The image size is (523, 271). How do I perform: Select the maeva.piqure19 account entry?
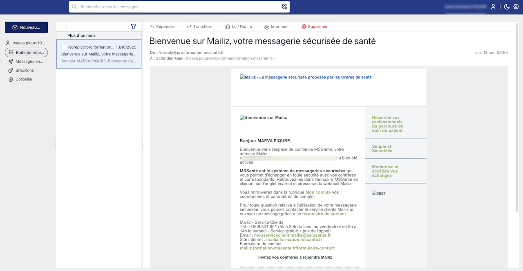25,43
